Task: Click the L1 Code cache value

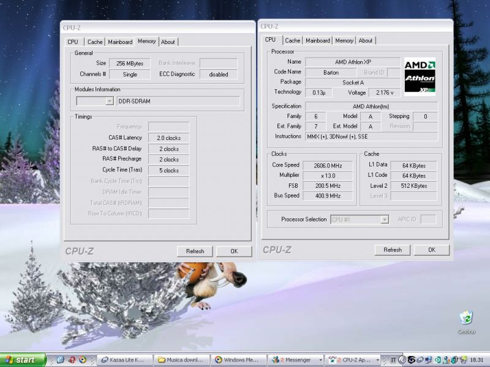Action: tap(414, 176)
